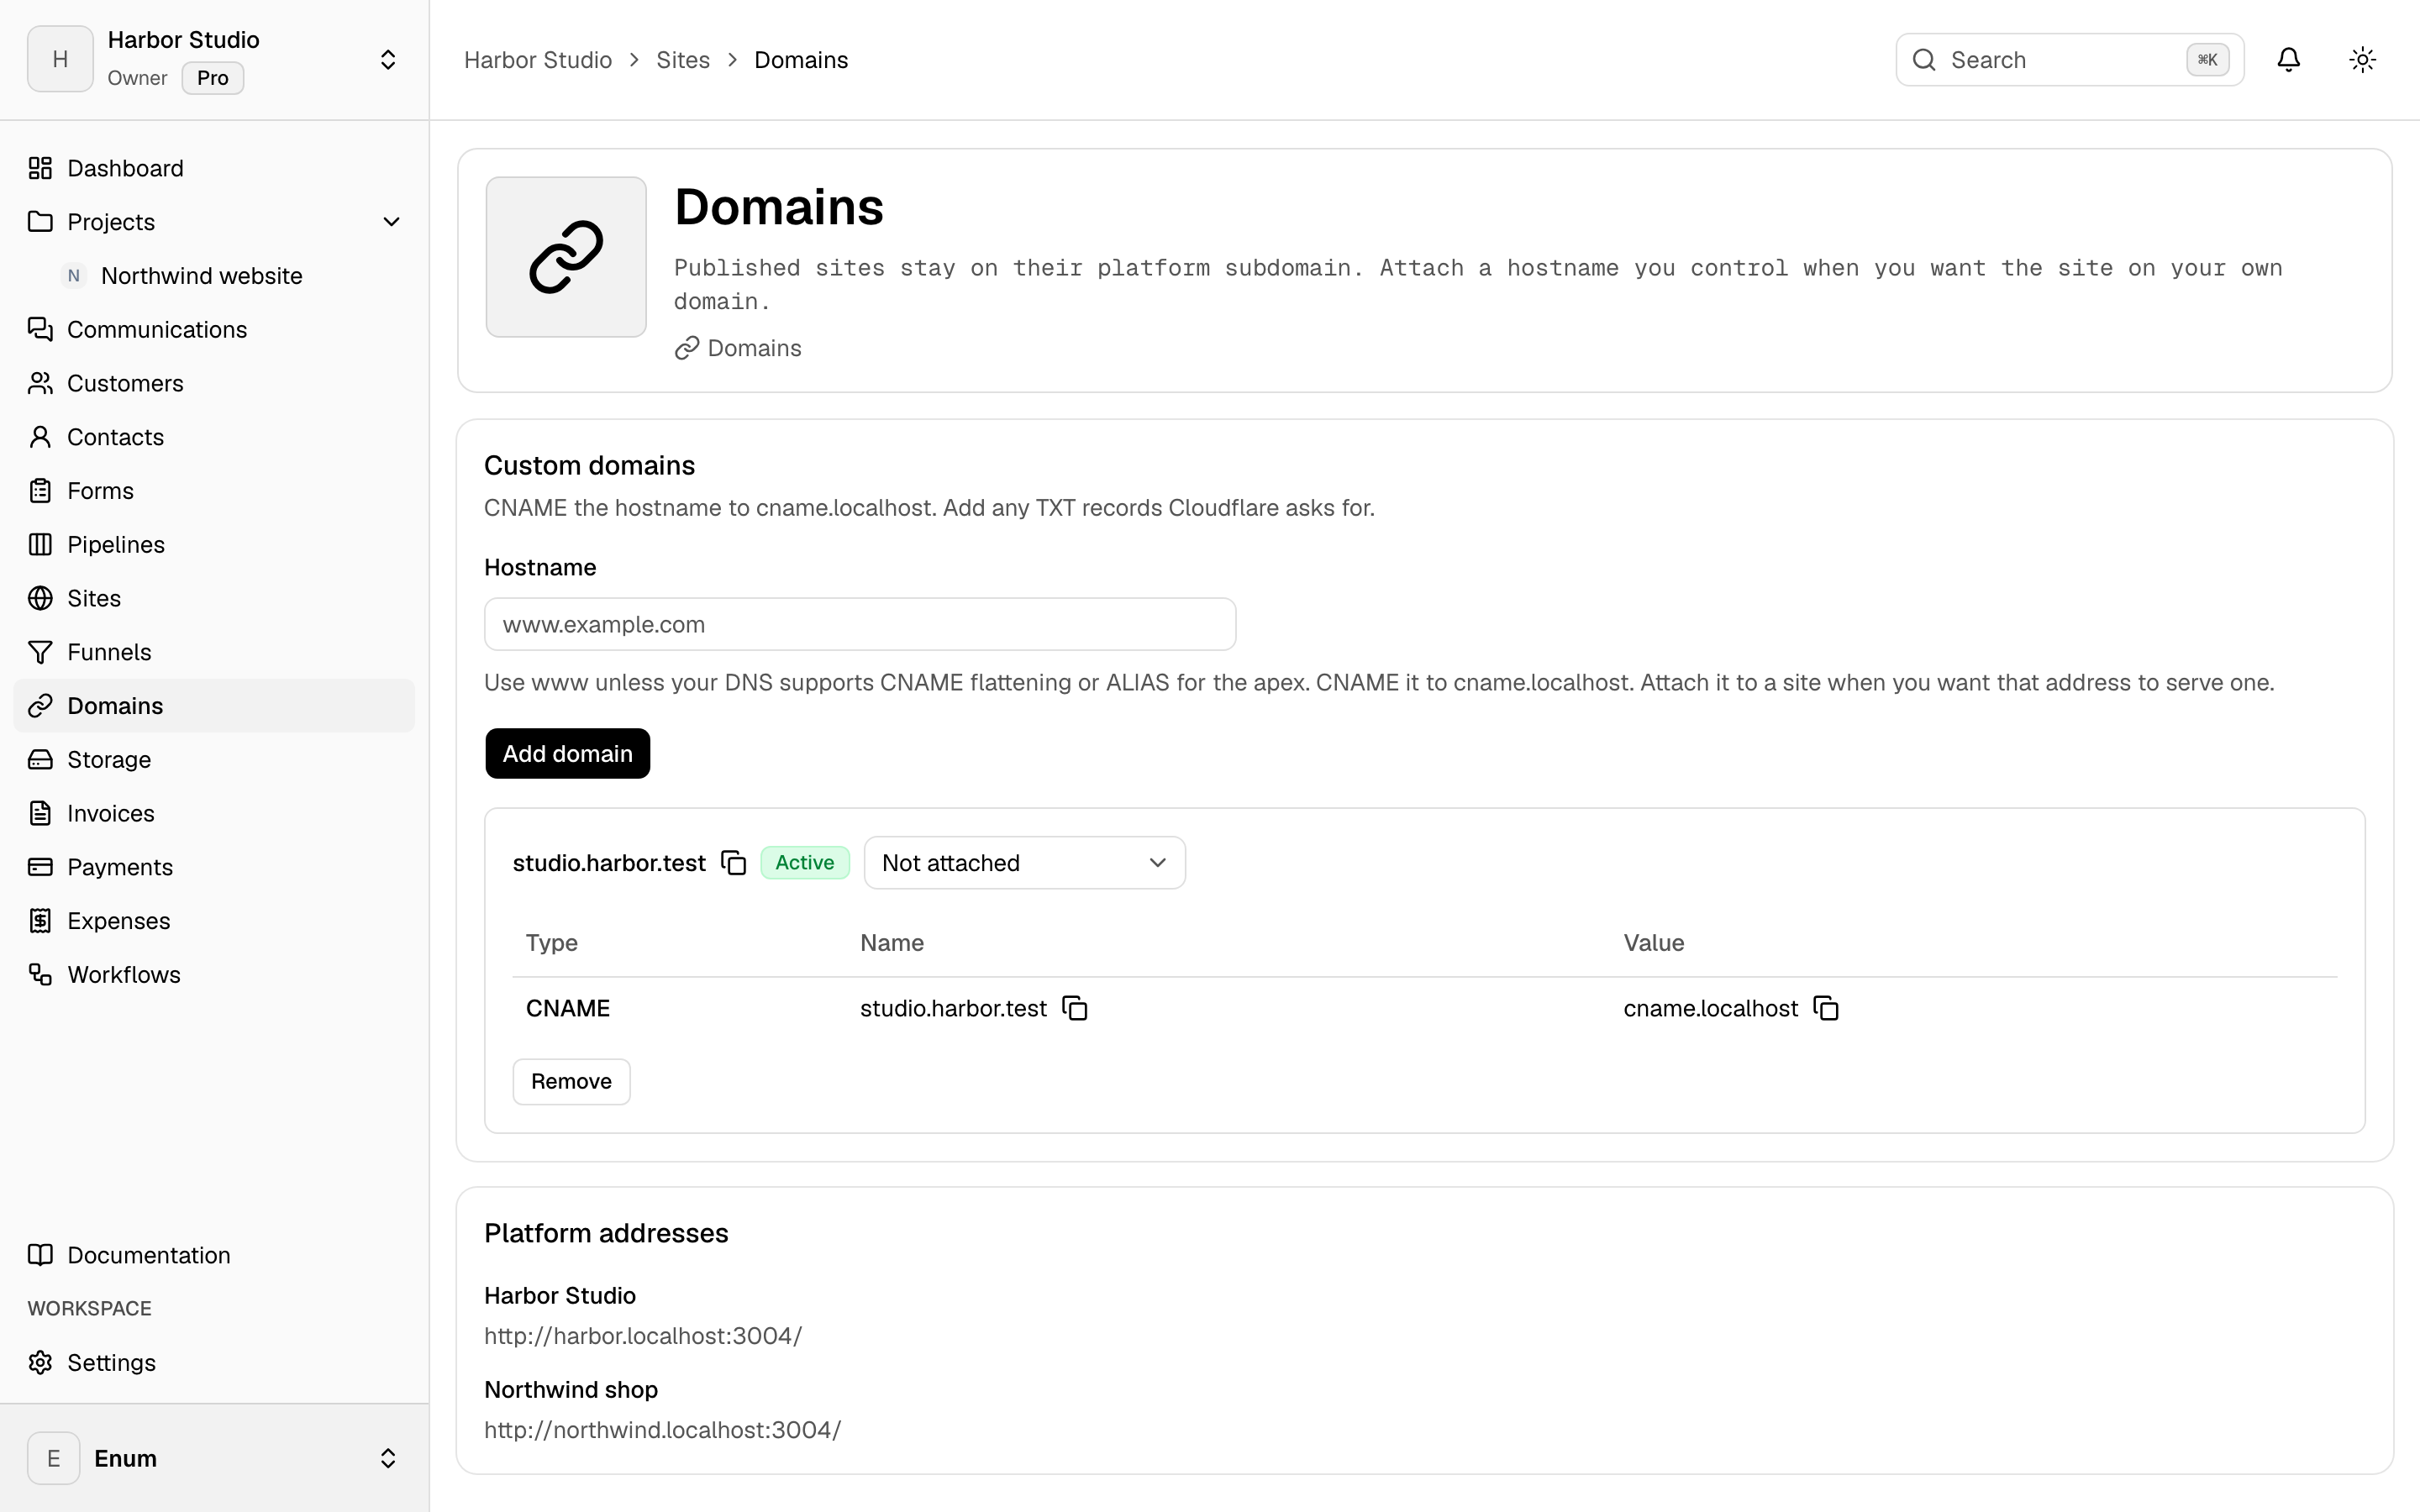Click the large Domains link icon tile

pos(566,257)
